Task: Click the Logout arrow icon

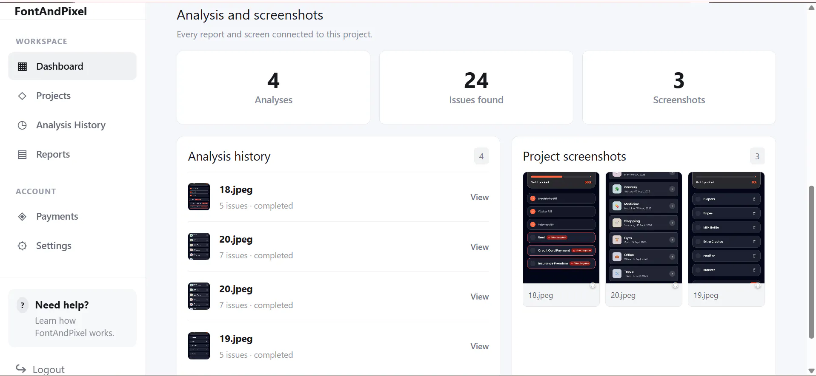Action: pos(21,368)
